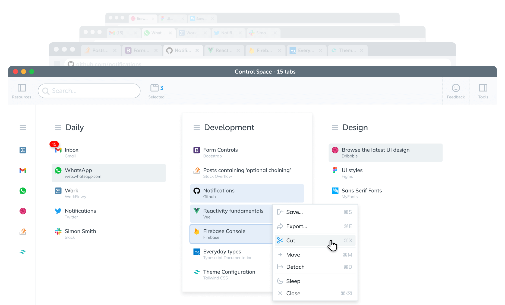Open the Daily window menu handle

click(x=58, y=127)
